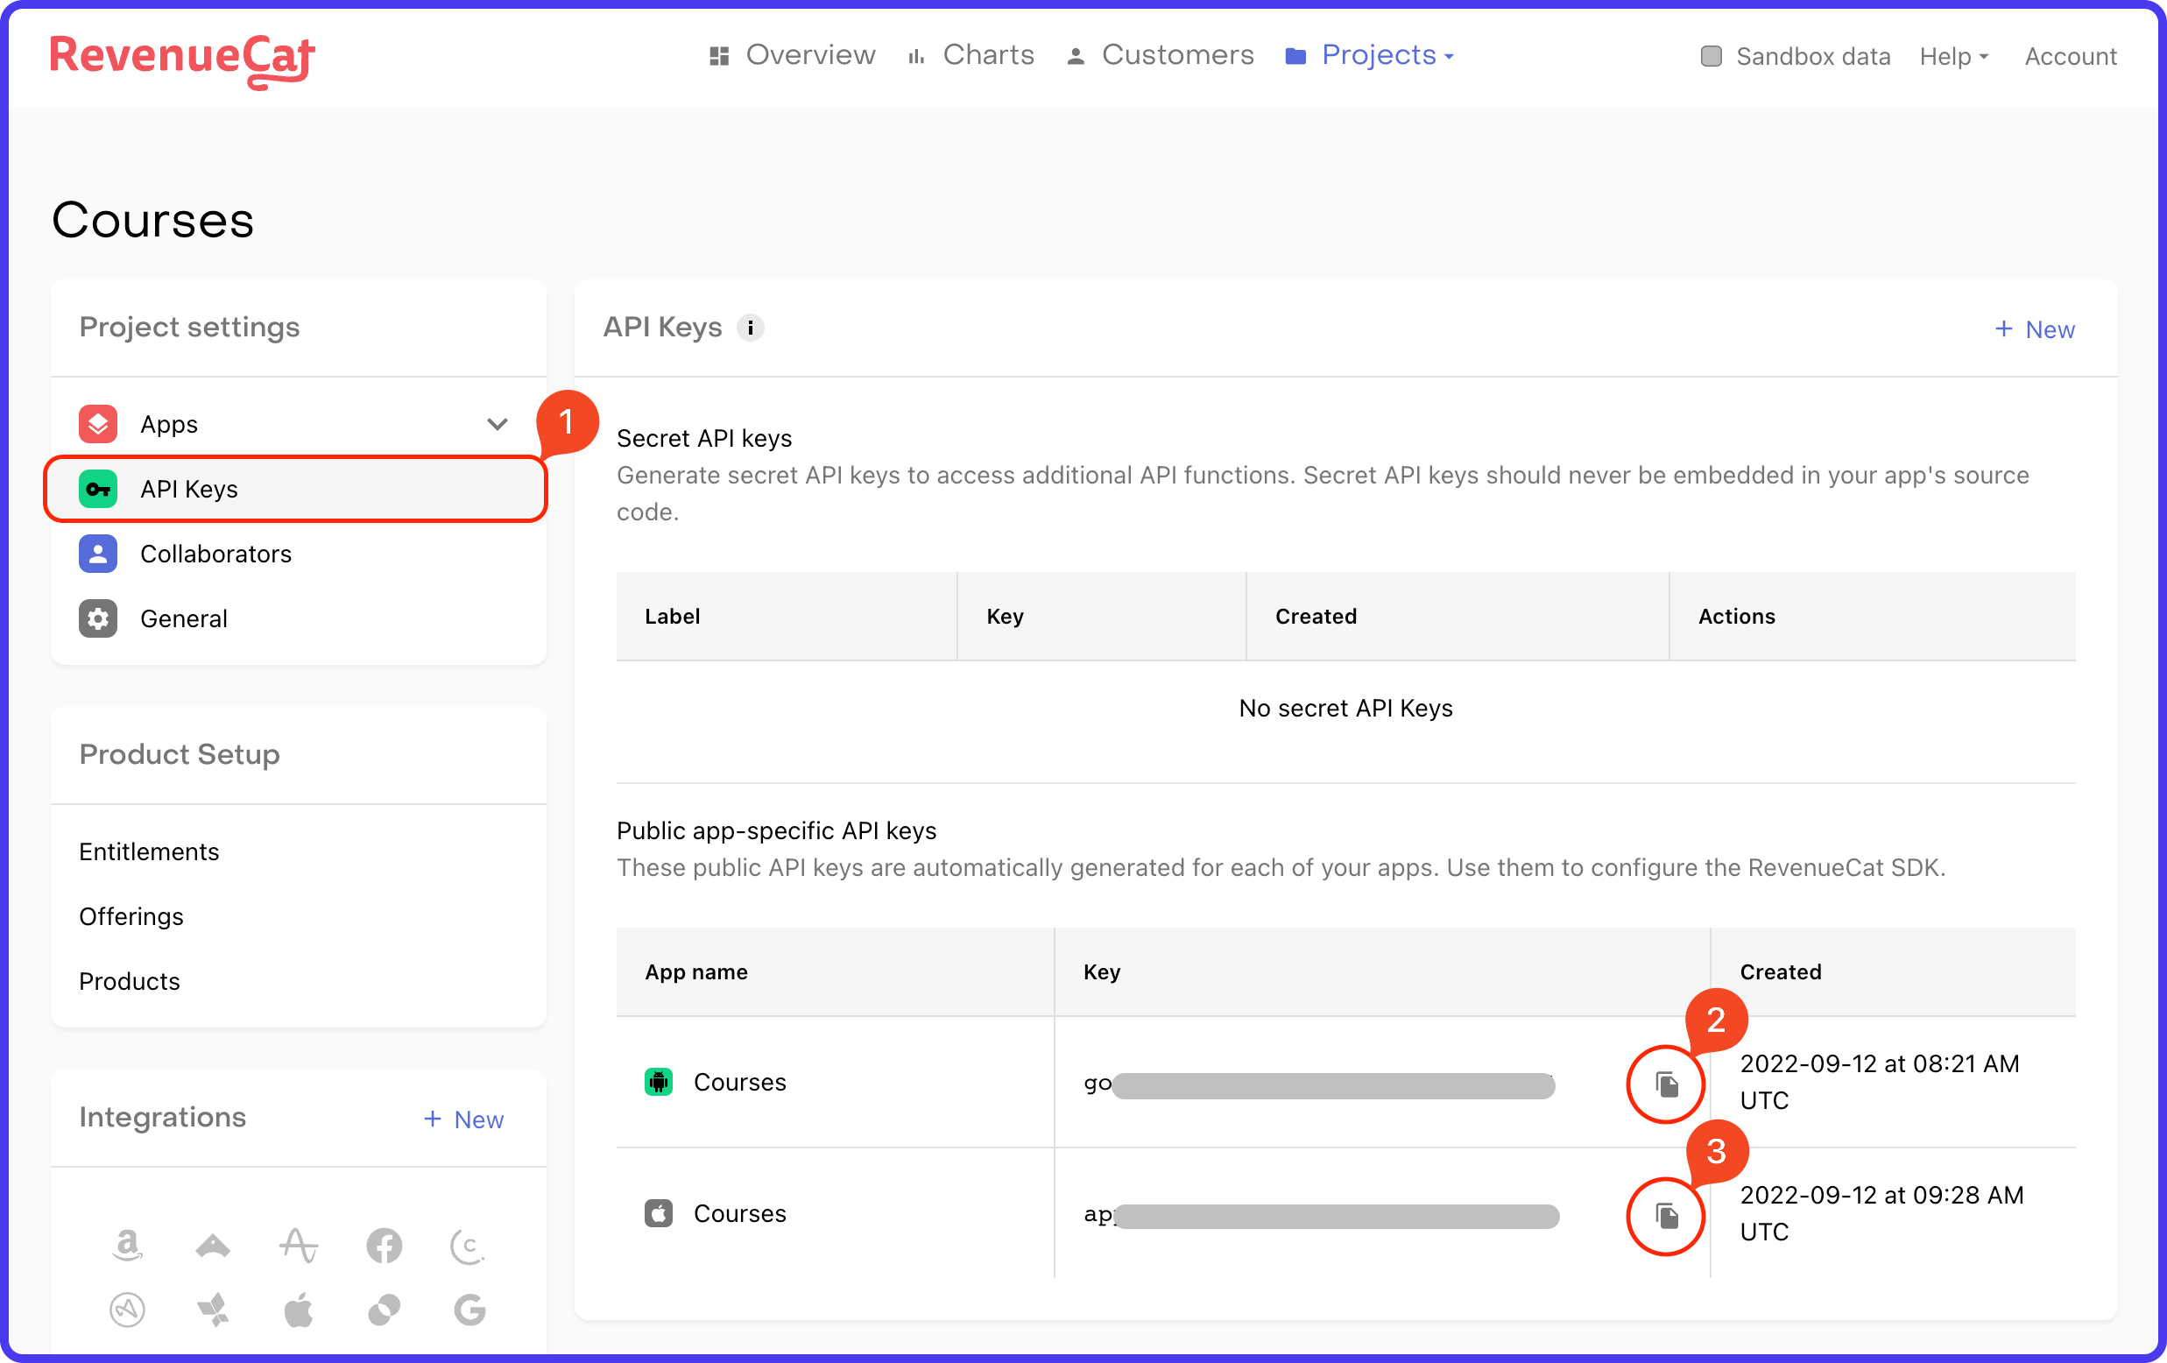Open the Help dropdown menu
Viewport: 2167px width, 1363px height.
coord(1954,57)
